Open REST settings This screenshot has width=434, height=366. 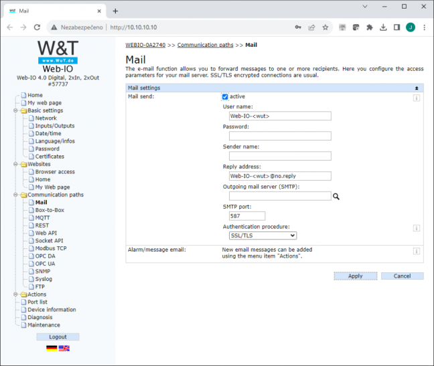pyautogui.click(x=42, y=225)
